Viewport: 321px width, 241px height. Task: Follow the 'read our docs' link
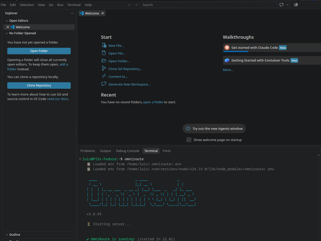(x=58, y=99)
